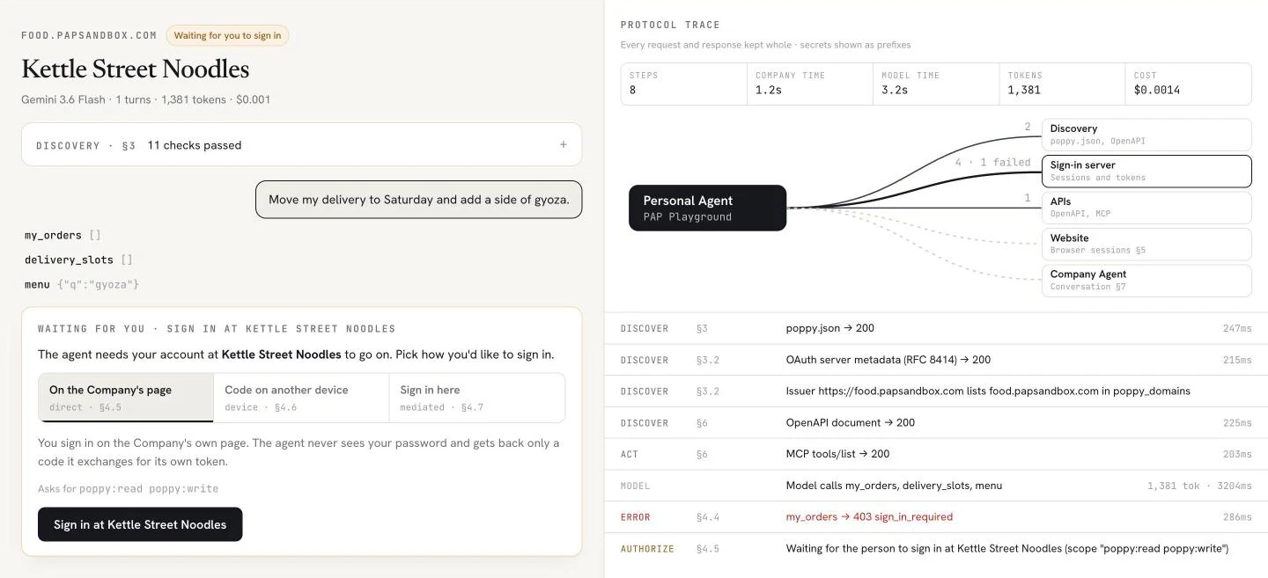Open the Issuer poppy_domains trace row
This screenshot has width=1268, height=578.
(936, 391)
